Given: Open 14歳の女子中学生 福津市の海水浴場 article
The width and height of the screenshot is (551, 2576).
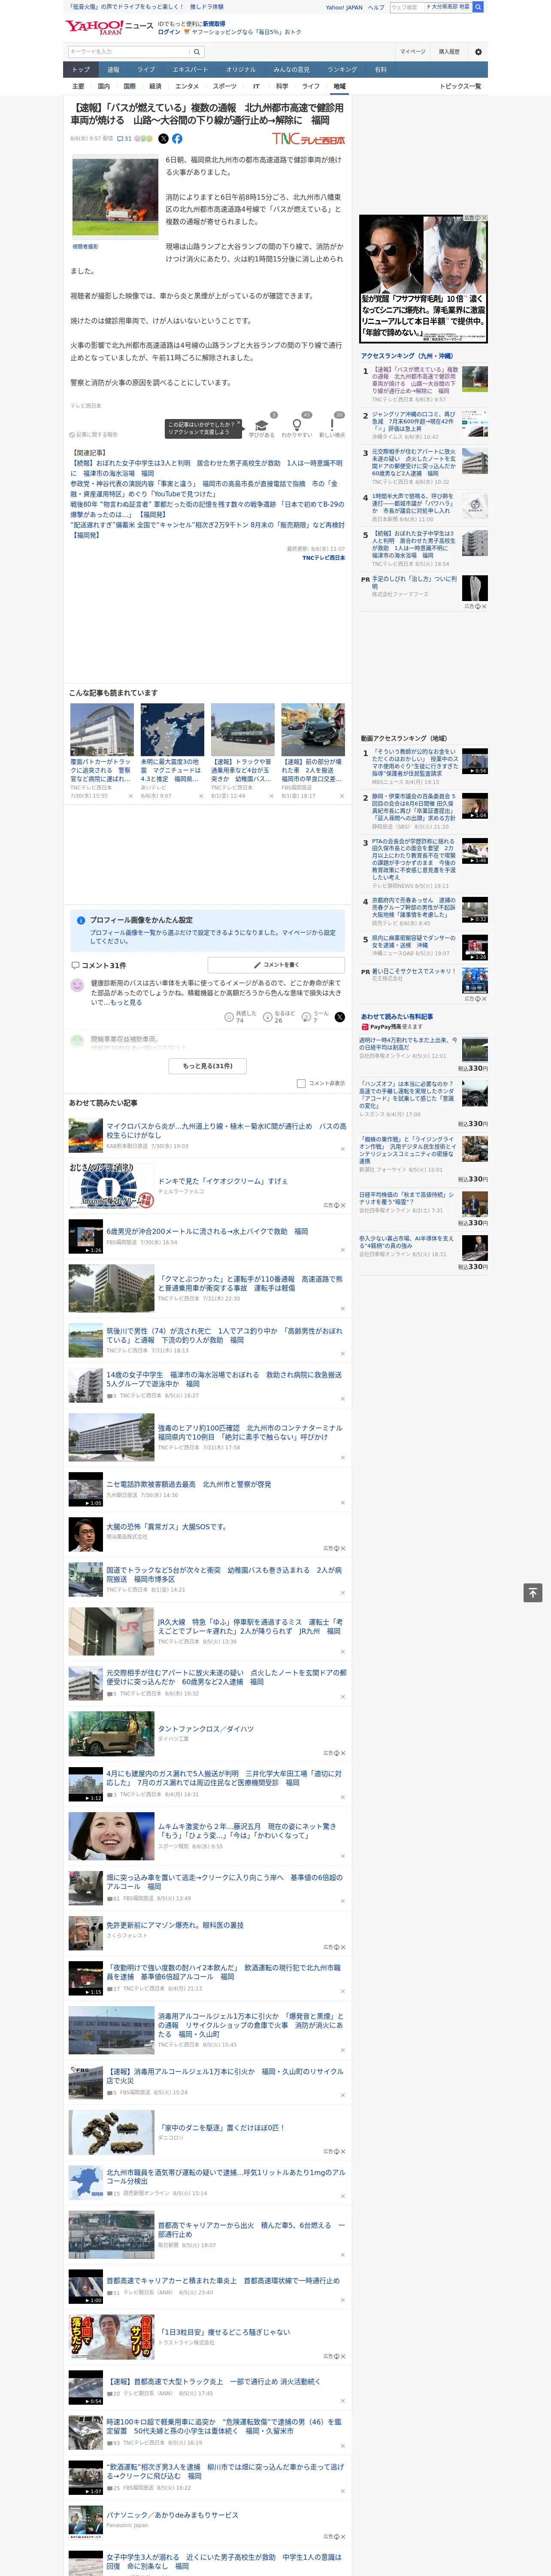Looking at the screenshot, I should [x=225, y=1379].
